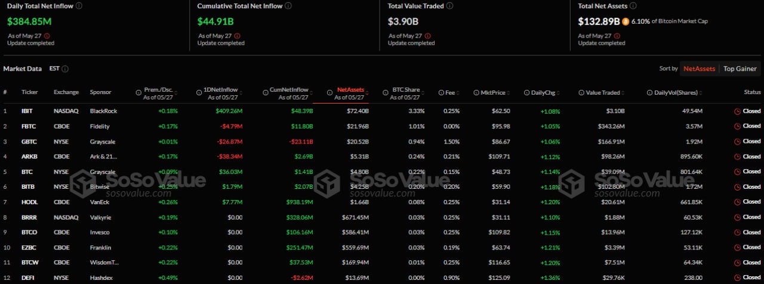Click the orange Bitcoin coin icon
Screen dimensions: 764x284
coord(626,21)
